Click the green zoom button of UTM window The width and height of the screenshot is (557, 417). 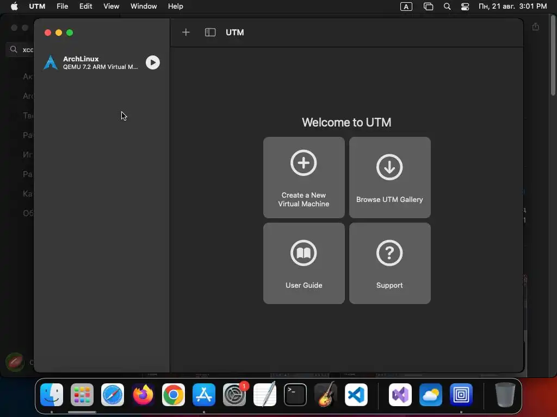click(x=70, y=33)
